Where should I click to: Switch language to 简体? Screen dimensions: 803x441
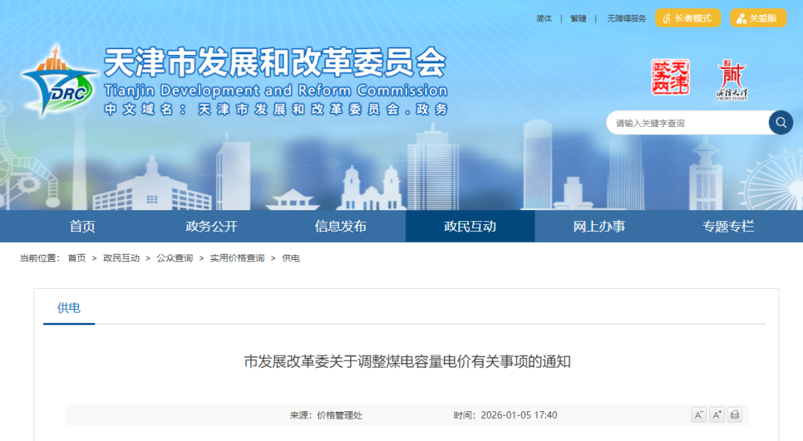click(544, 19)
